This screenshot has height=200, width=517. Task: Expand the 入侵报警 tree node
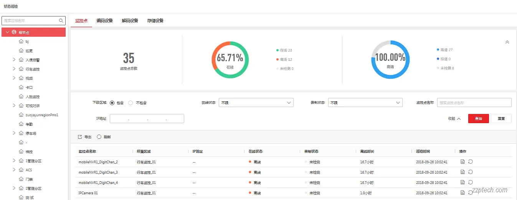coord(14,60)
